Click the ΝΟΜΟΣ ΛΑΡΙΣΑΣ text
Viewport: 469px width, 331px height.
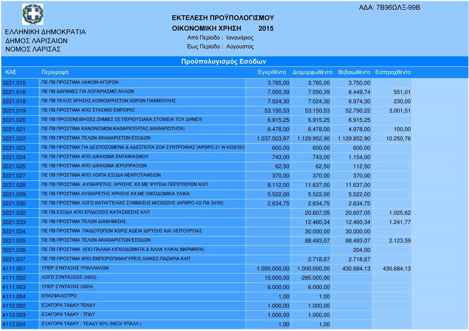click(x=33, y=49)
